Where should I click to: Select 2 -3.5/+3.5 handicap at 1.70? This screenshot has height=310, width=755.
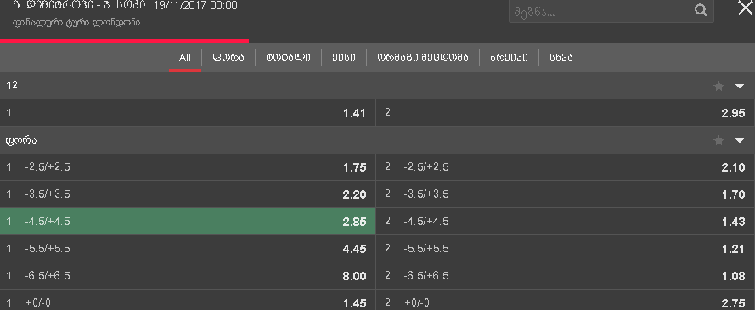pos(566,194)
